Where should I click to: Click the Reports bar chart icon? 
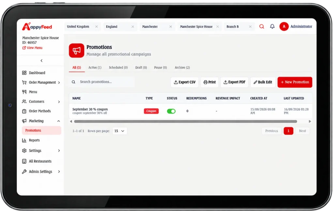pyautogui.click(x=24, y=140)
